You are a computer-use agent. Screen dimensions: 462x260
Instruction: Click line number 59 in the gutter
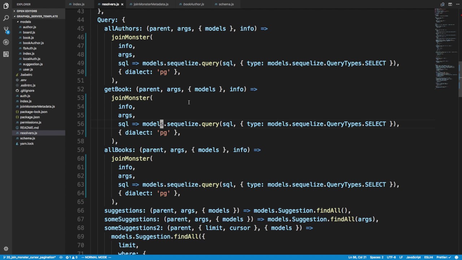point(80,150)
